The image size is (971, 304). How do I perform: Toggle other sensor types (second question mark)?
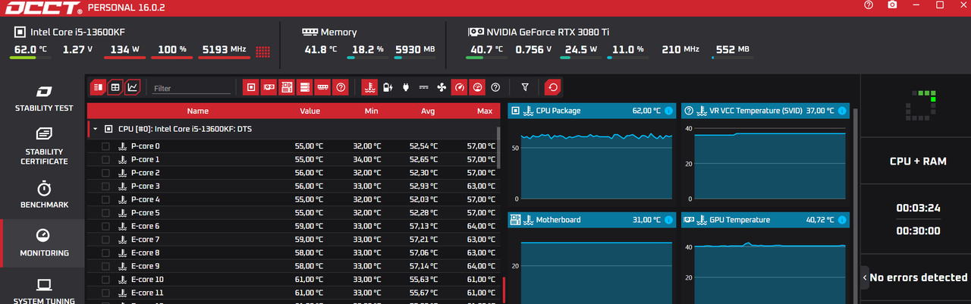pyautogui.click(x=495, y=87)
